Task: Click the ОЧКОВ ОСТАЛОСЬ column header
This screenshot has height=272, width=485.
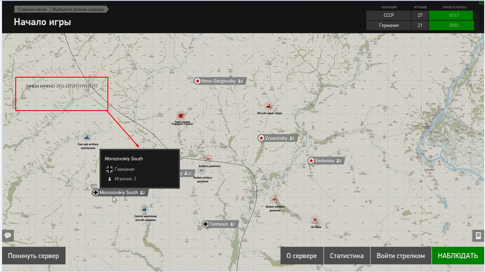Action: tap(454, 7)
